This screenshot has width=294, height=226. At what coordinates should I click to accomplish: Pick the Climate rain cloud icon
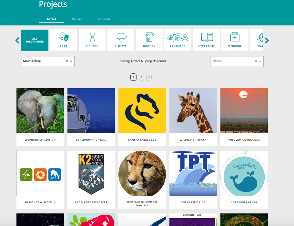[x=121, y=37]
